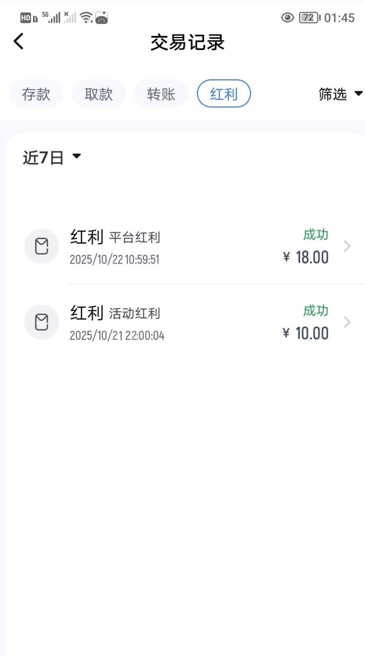Image resolution: width=365 pixels, height=656 pixels.
Task: Select the 红利 tab
Action: 224,94
